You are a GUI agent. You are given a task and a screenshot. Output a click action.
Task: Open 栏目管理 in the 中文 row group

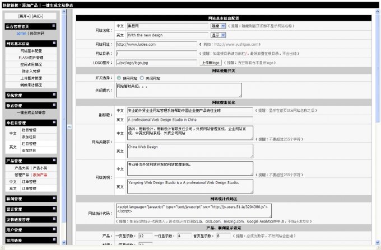coord(29,130)
